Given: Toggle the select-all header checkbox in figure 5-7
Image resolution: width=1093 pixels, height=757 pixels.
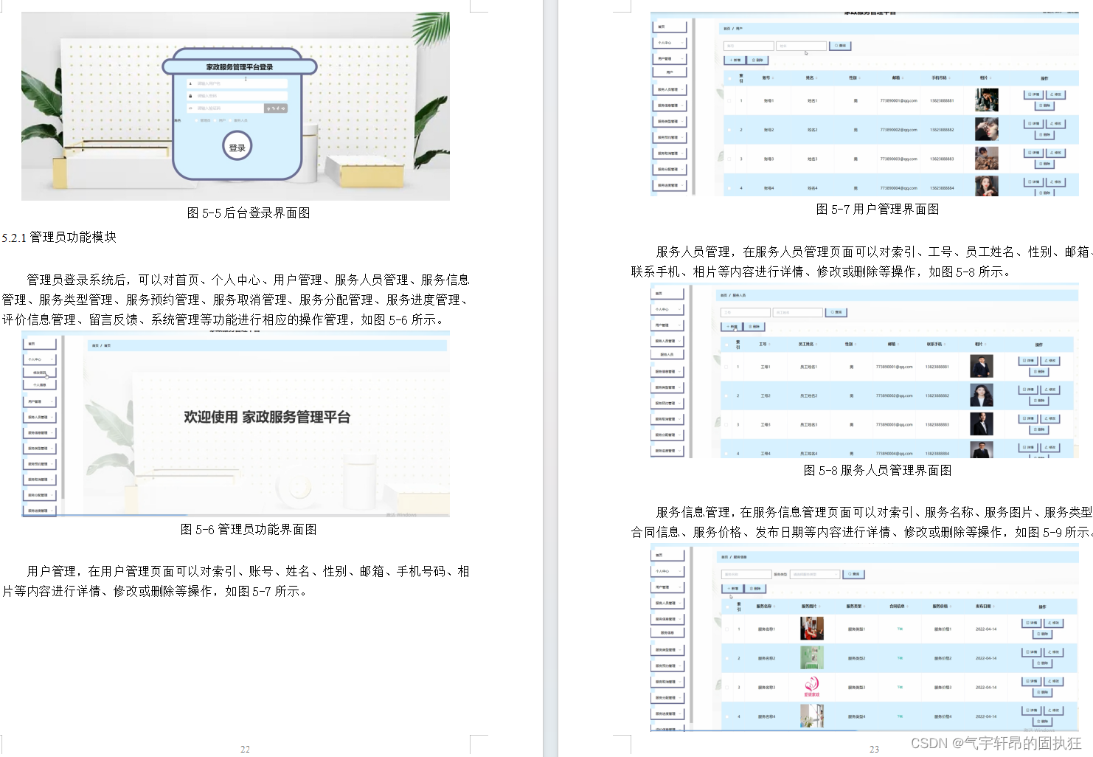Looking at the screenshot, I should click(x=730, y=77).
